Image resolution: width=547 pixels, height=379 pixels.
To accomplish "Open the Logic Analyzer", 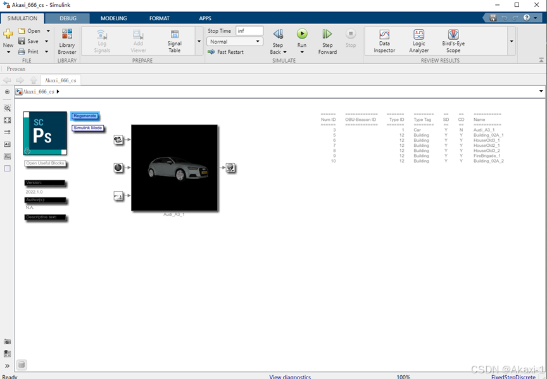I will 419,42.
